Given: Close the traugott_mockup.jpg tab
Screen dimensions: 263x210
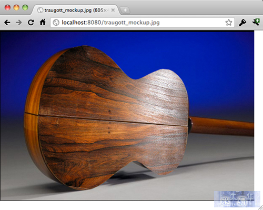Looking at the screenshot, I should 113,10.
